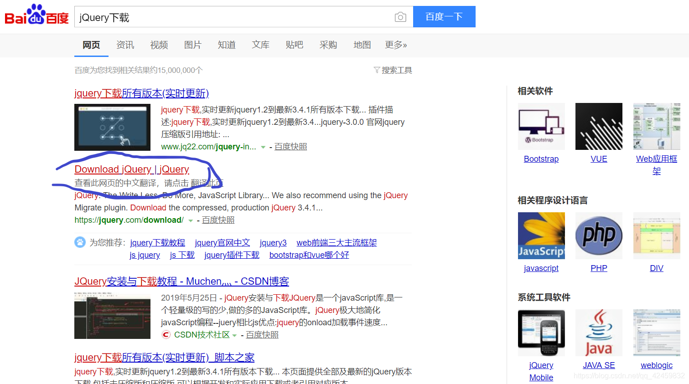Open the Bootstrap software thumbnail
Image resolution: width=689 pixels, height=384 pixels.
click(541, 126)
